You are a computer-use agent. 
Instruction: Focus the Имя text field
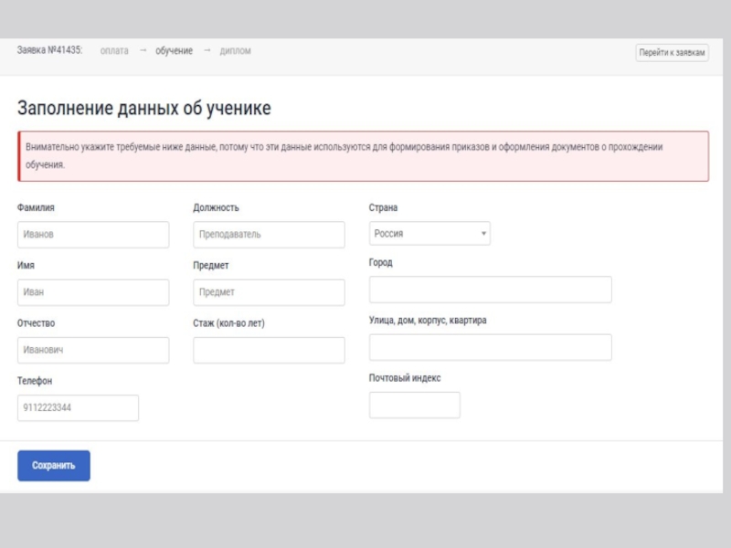coord(93,292)
